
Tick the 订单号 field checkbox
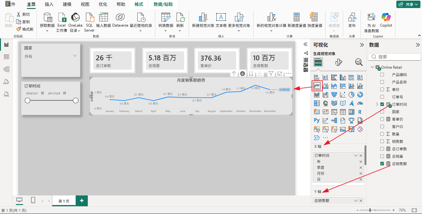(x=382, y=97)
